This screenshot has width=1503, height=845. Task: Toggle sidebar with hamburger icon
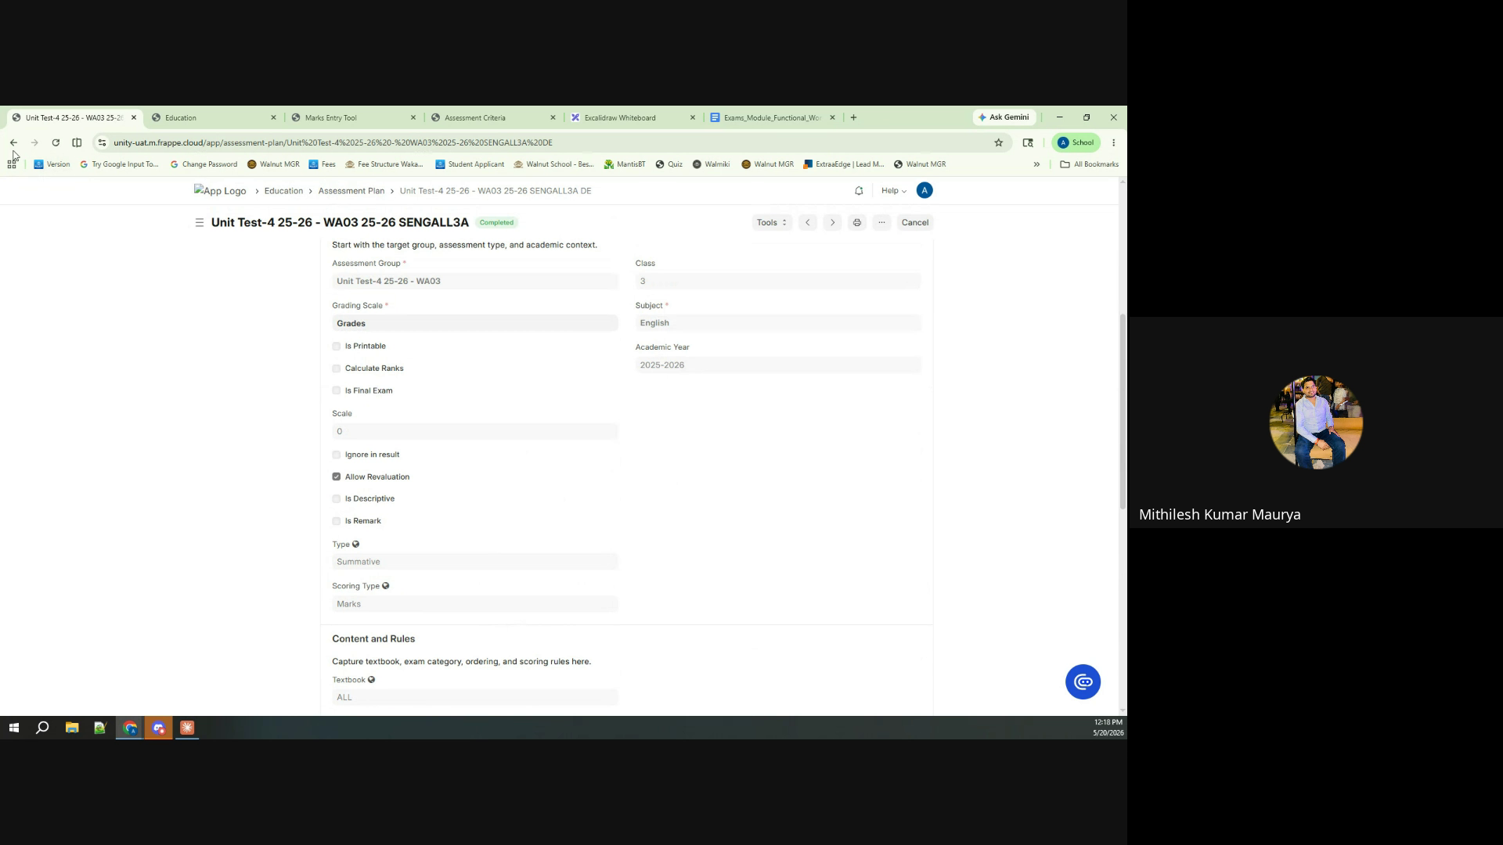click(x=199, y=223)
